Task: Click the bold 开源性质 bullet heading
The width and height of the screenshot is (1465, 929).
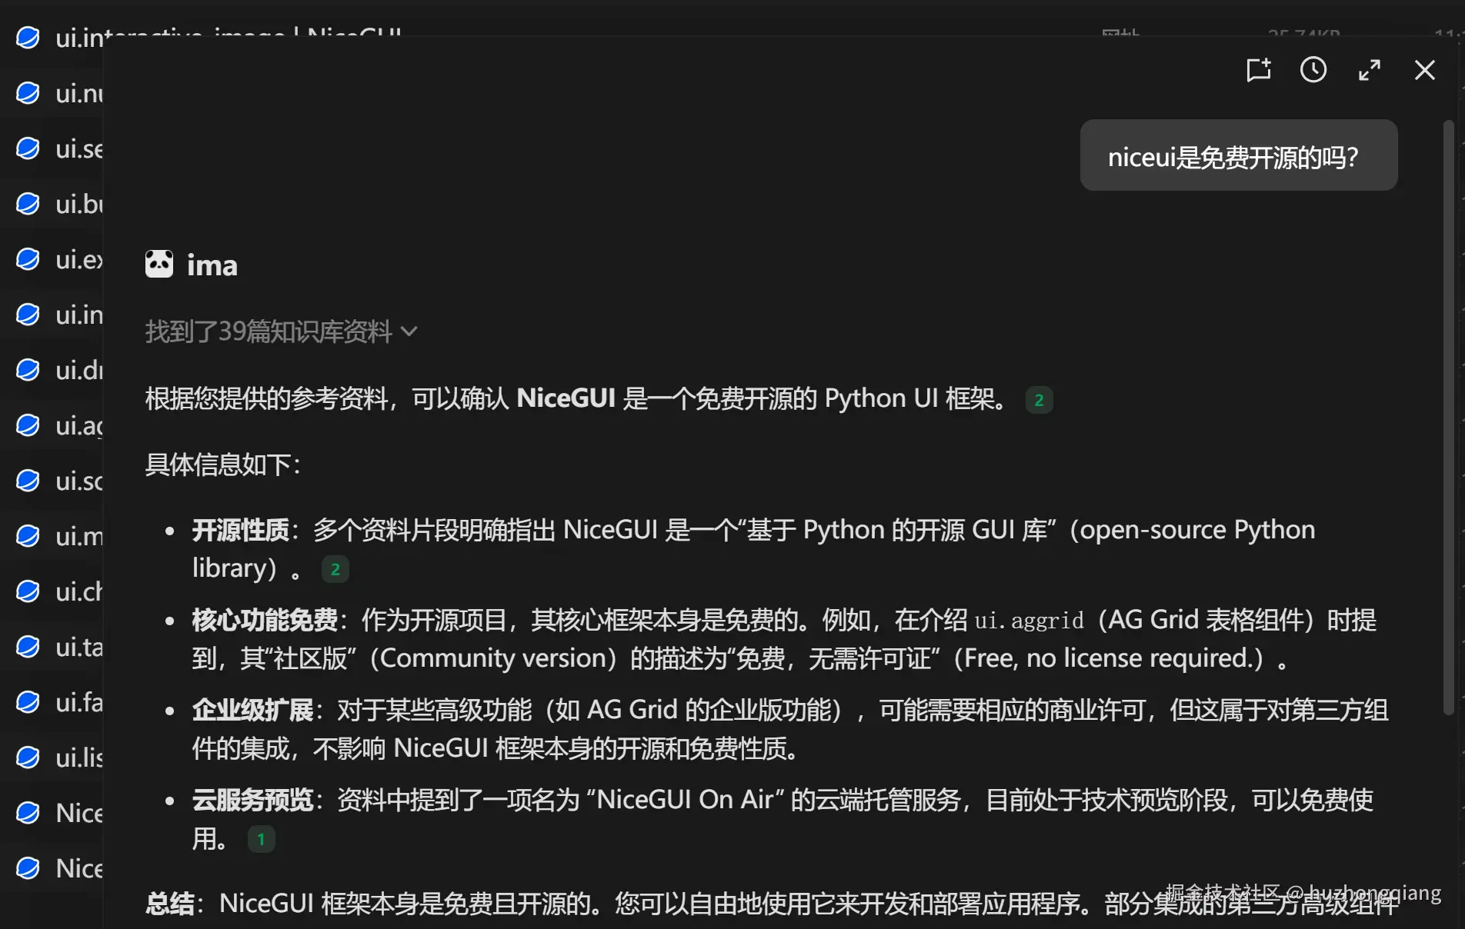Action: click(241, 530)
